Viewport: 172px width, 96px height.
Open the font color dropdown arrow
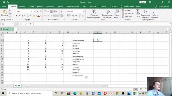(x=41, y=16)
